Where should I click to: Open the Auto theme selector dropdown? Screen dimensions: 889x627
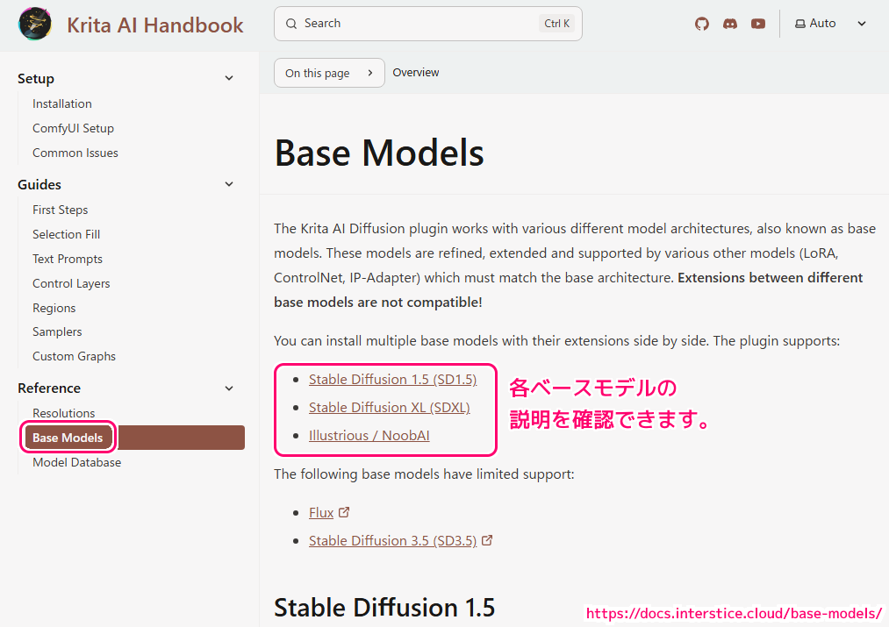coord(830,24)
